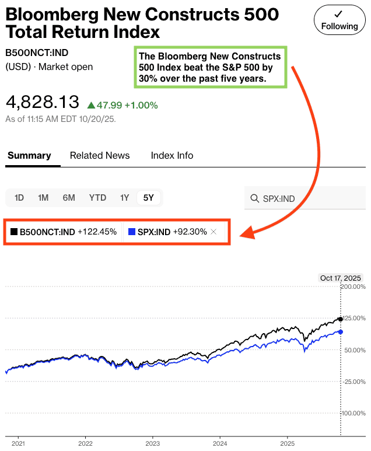Click the checkmark on the Following button
Screen dimensions: 371x451
(x=339, y=13)
